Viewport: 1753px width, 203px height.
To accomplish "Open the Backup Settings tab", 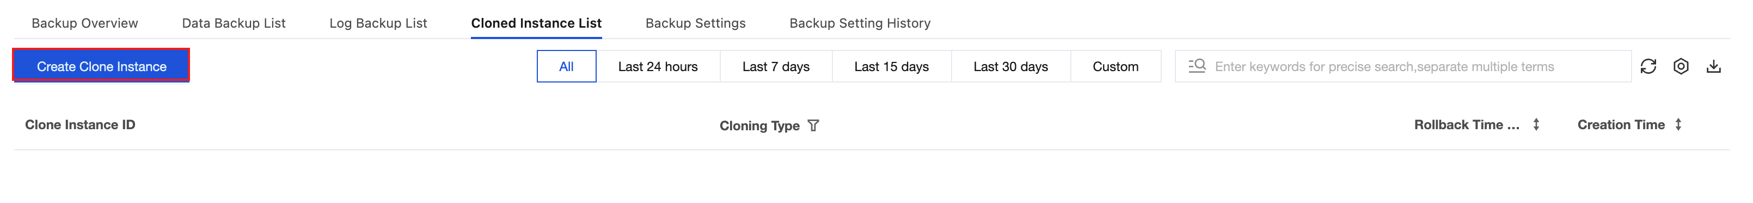I will (696, 23).
